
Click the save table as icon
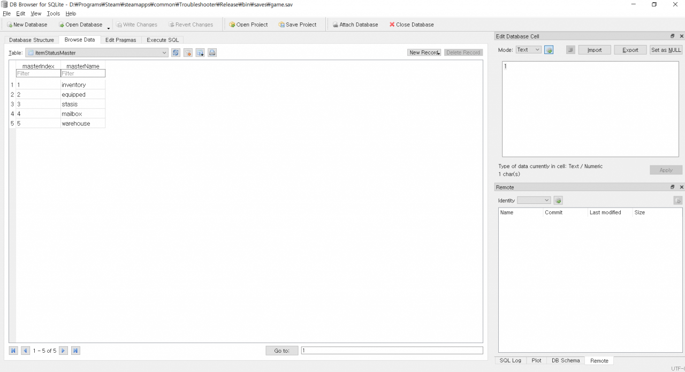point(200,52)
